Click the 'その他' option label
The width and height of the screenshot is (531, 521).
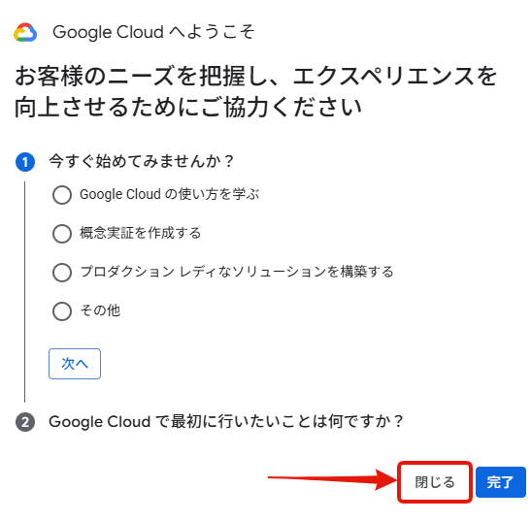point(100,310)
